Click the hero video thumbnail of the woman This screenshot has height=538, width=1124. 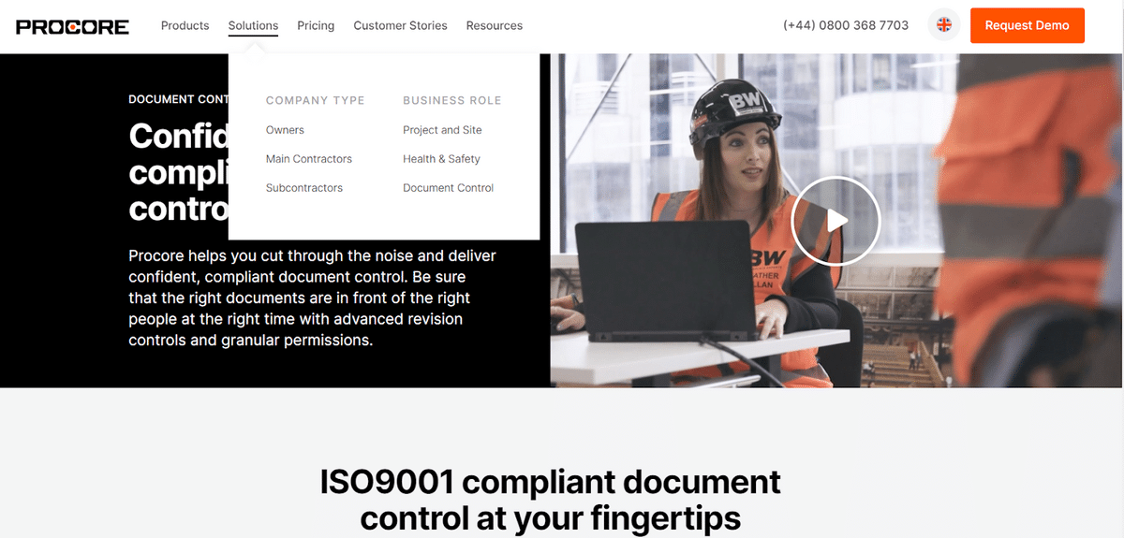(836, 221)
